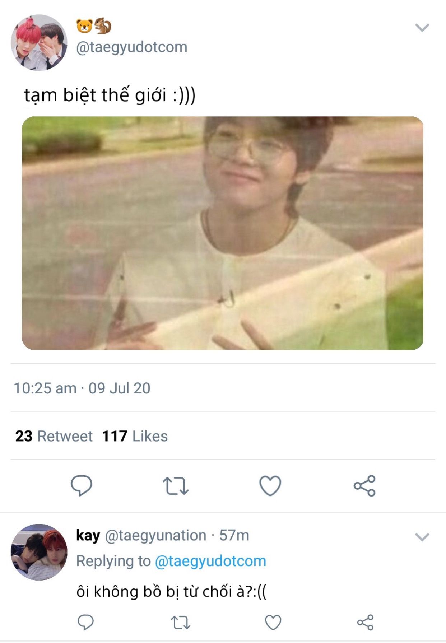This screenshot has height=643, width=446.
Task: Click the blue @taegyudotcom mention link
Action: pyautogui.click(x=210, y=561)
